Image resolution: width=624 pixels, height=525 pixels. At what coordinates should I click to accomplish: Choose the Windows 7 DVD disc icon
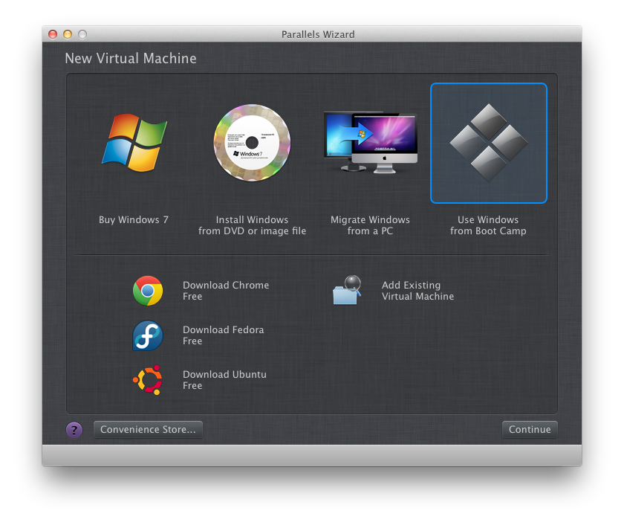[x=252, y=143]
